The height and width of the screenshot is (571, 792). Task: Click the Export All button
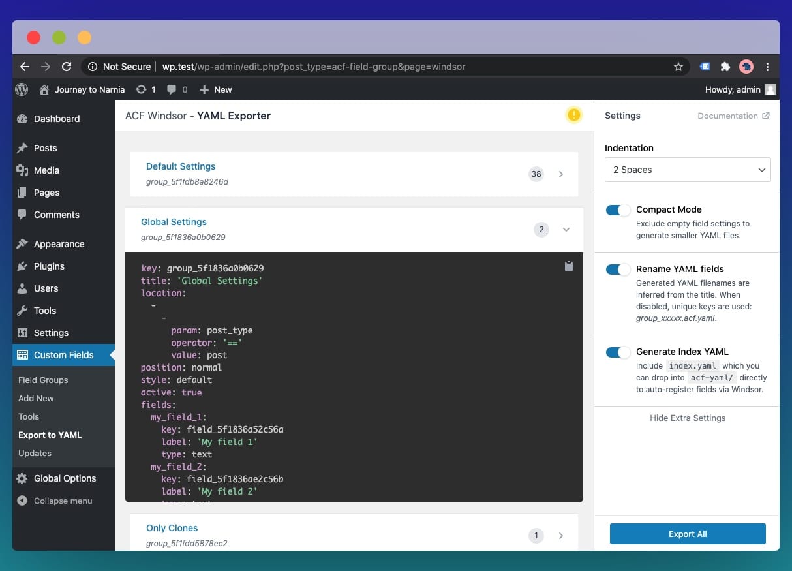(688, 534)
